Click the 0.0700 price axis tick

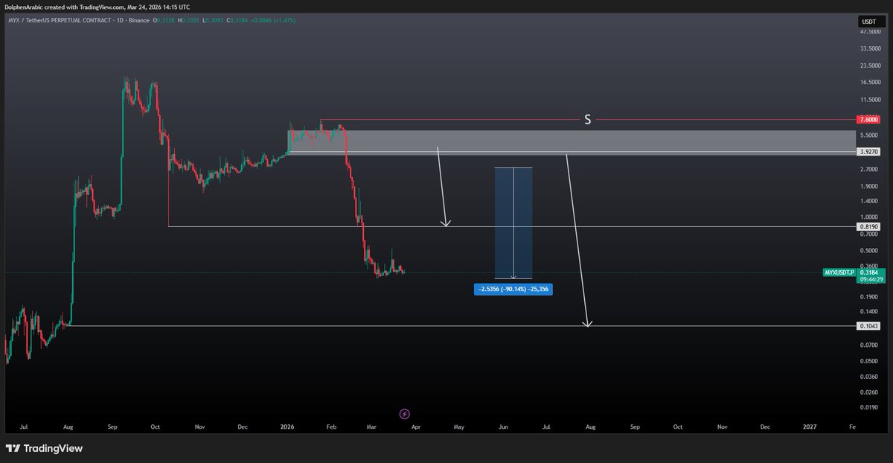(x=871, y=345)
